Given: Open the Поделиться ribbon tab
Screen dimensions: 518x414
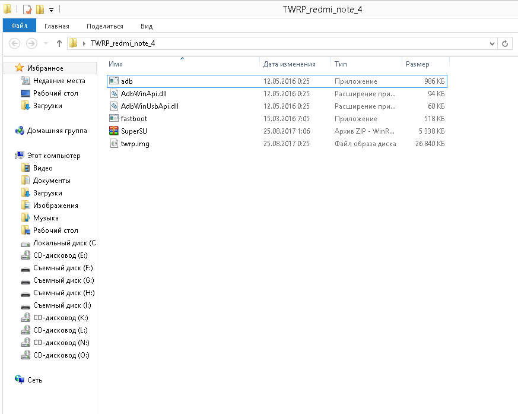Looking at the screenshot, I should [104, 26].
